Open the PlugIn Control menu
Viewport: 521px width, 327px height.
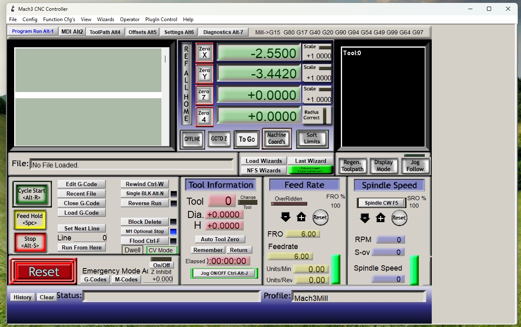161,19
